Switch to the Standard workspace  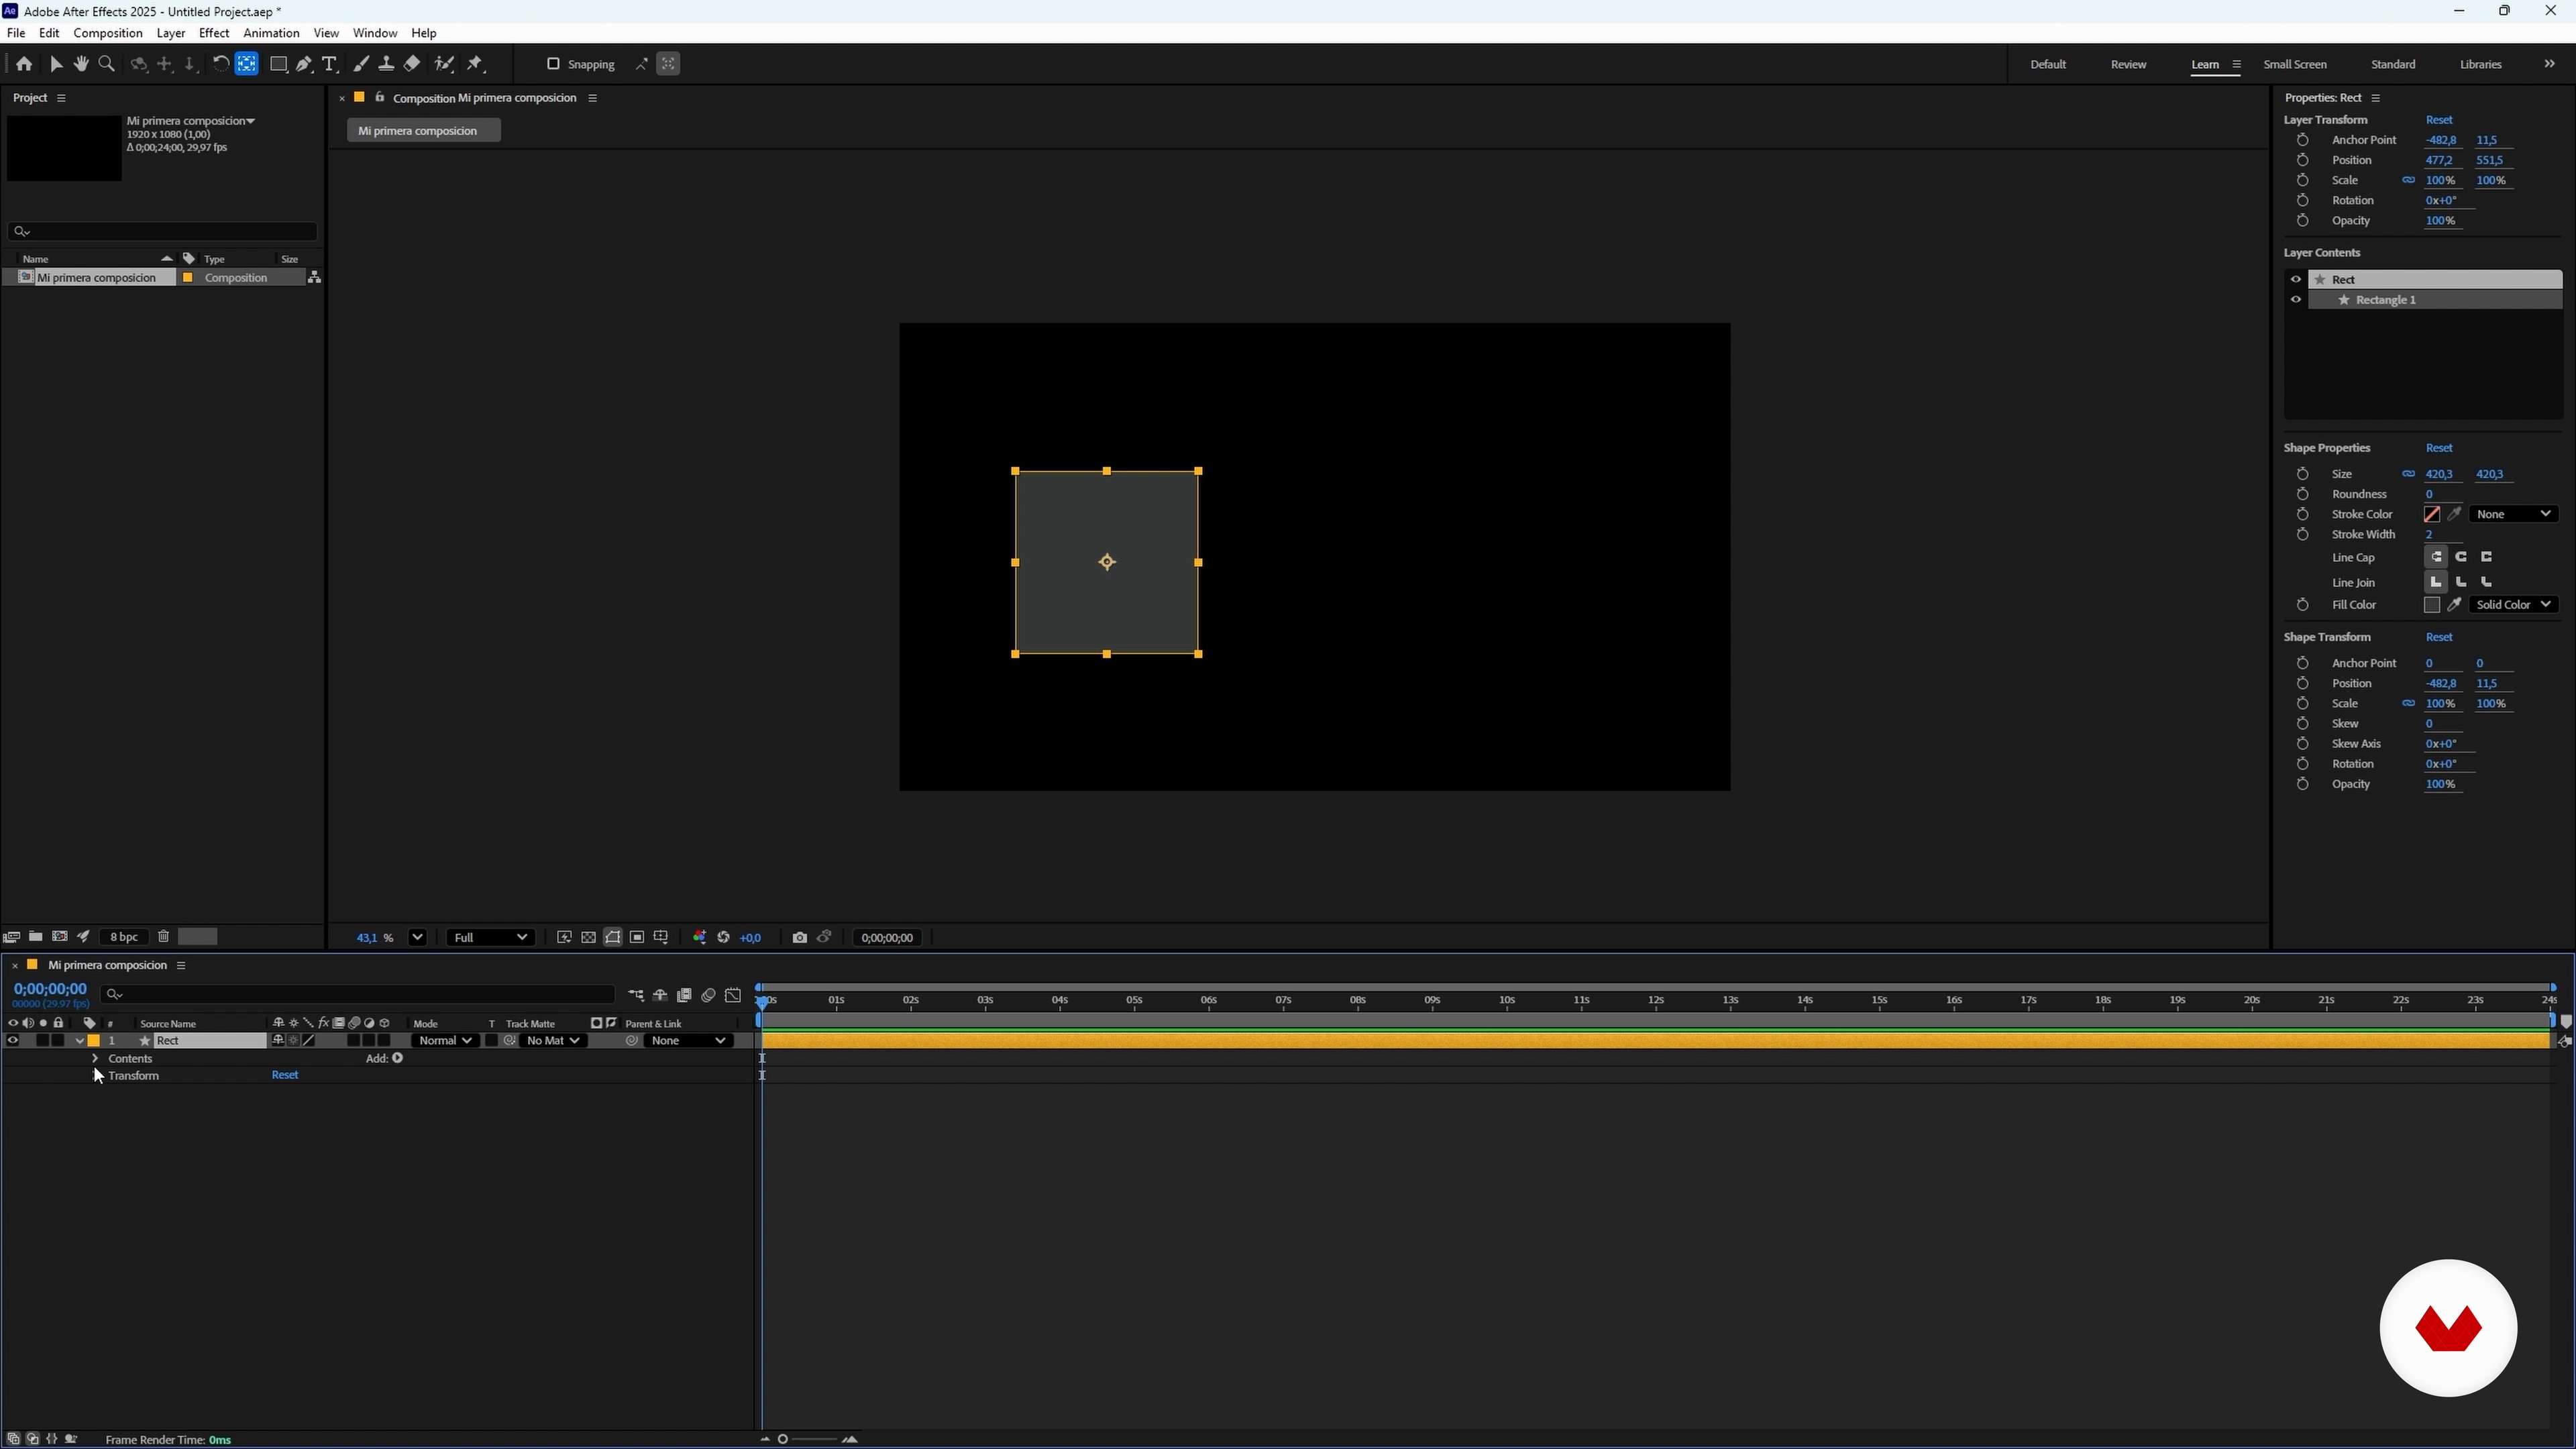point(2392,64)
